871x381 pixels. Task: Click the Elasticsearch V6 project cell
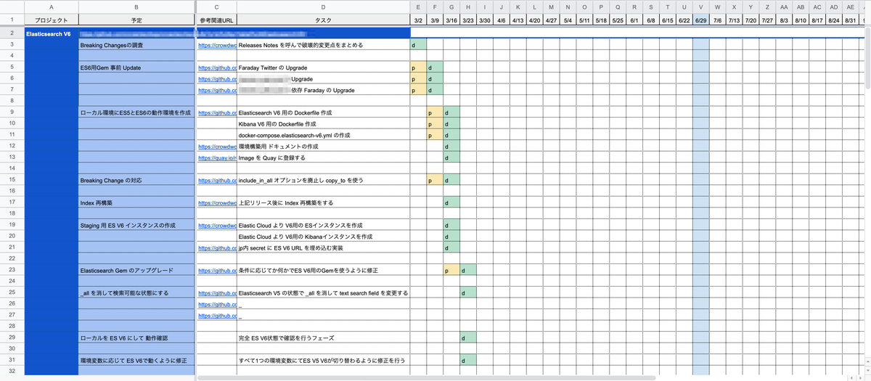coord(51,33)
